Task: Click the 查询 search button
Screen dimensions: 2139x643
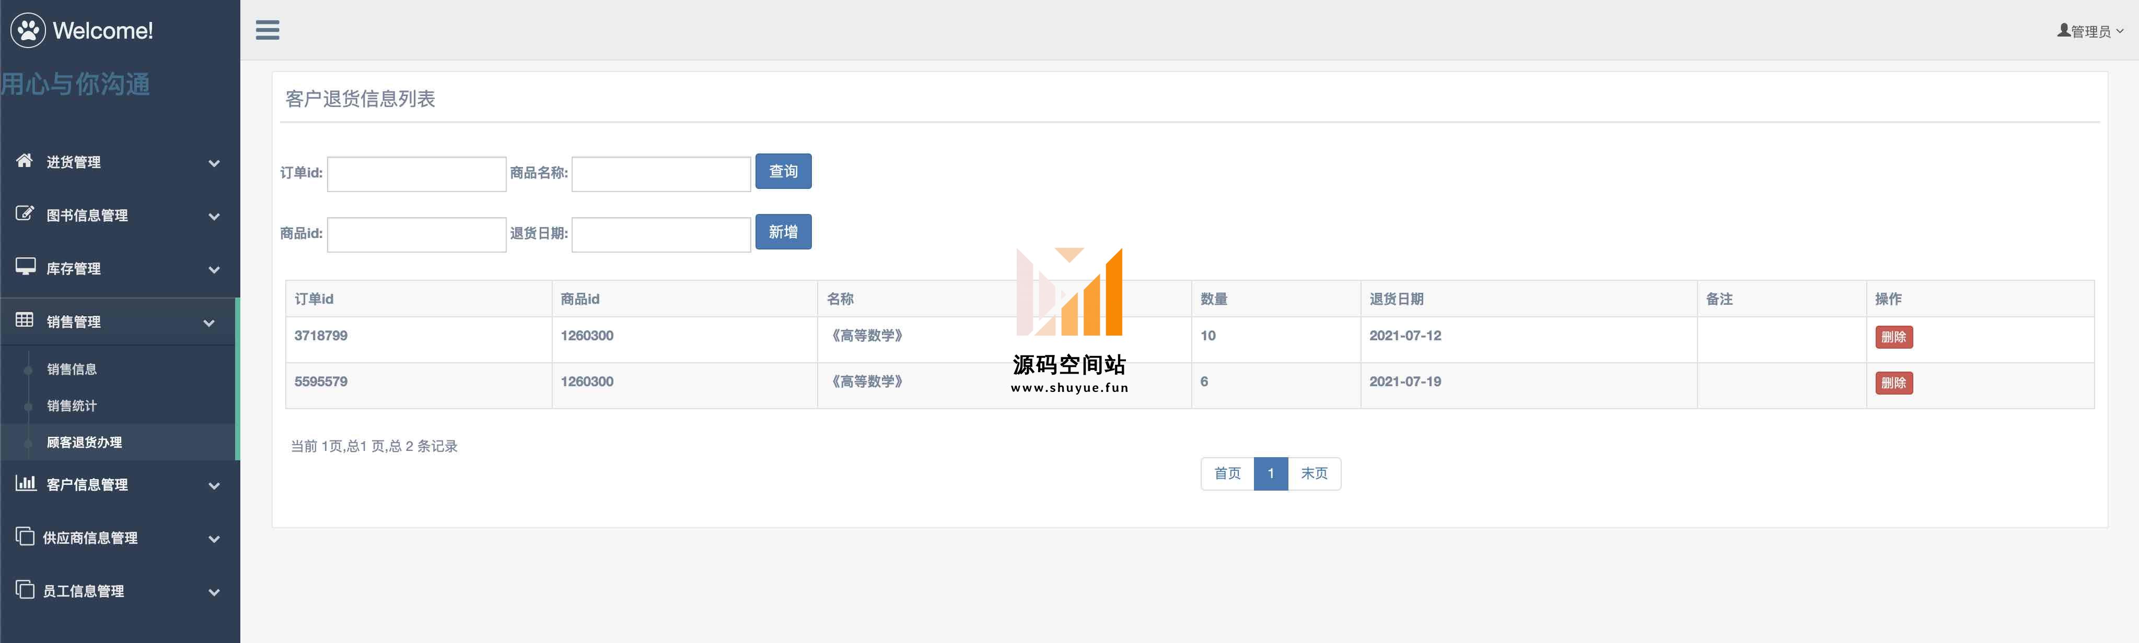Action: tap(783, 171)
